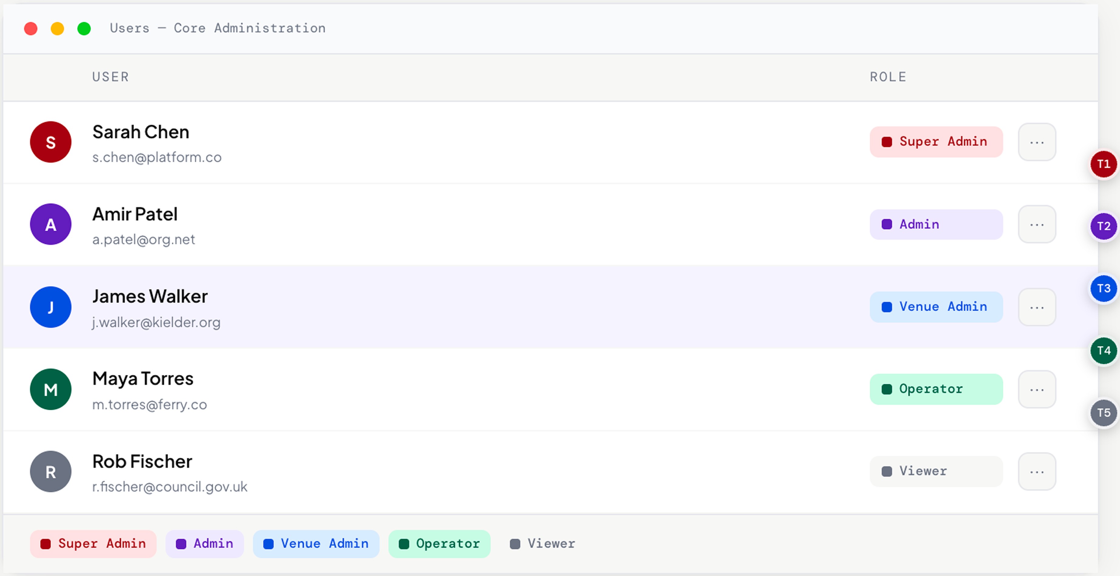This screenshot has height=576, width=1120.
Task: Open more options menu for Sarah Chen
Action: [1036, 142]
